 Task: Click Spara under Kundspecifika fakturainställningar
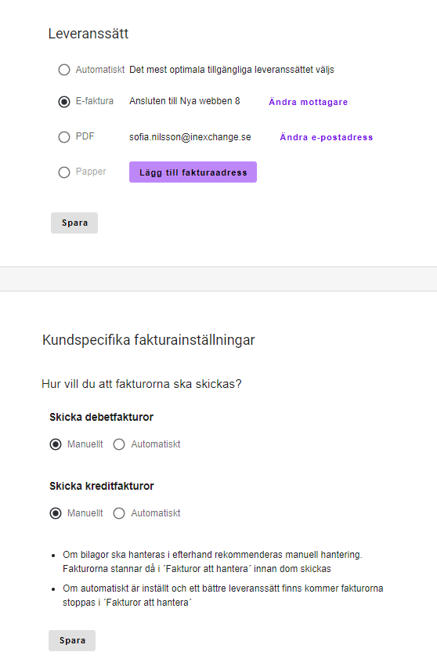(72, 640)
